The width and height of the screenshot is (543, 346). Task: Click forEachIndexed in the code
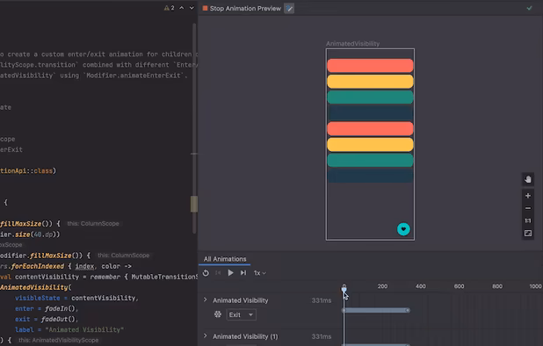click(x=38, y=266)
